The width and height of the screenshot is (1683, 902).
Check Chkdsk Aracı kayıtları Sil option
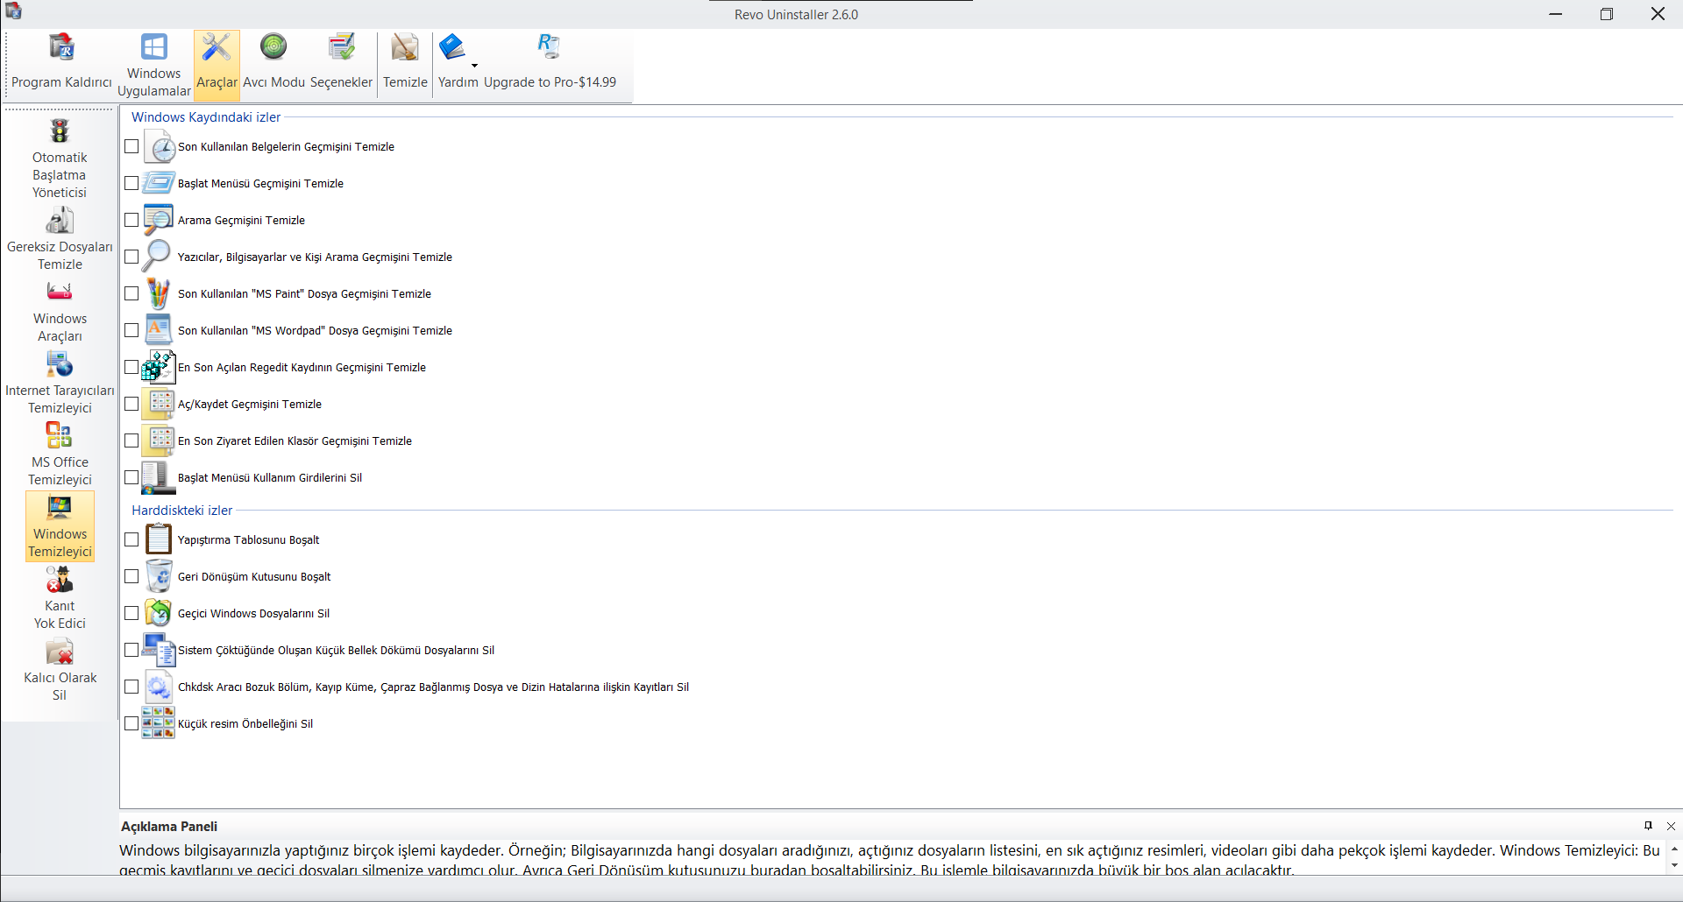131,687
